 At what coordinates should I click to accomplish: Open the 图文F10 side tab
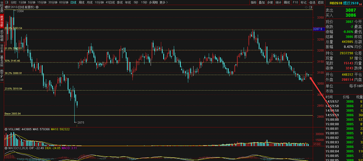[x=2, y=75]
